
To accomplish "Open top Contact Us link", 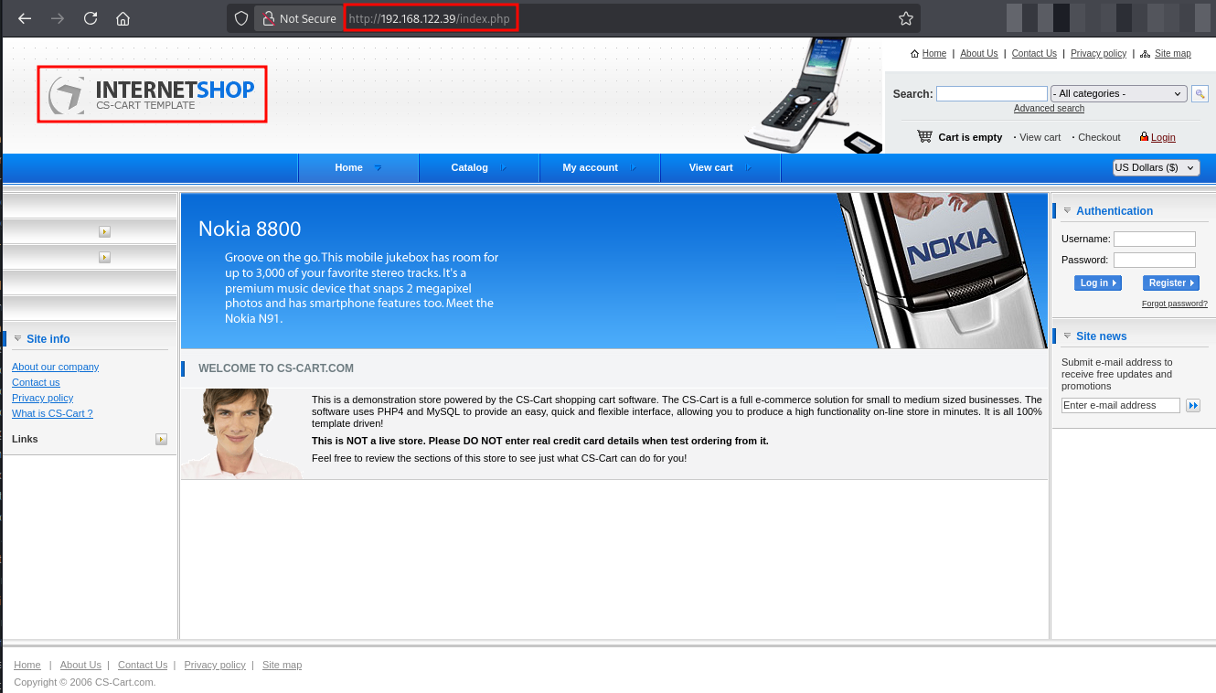I will click(x=1034, y=53).
